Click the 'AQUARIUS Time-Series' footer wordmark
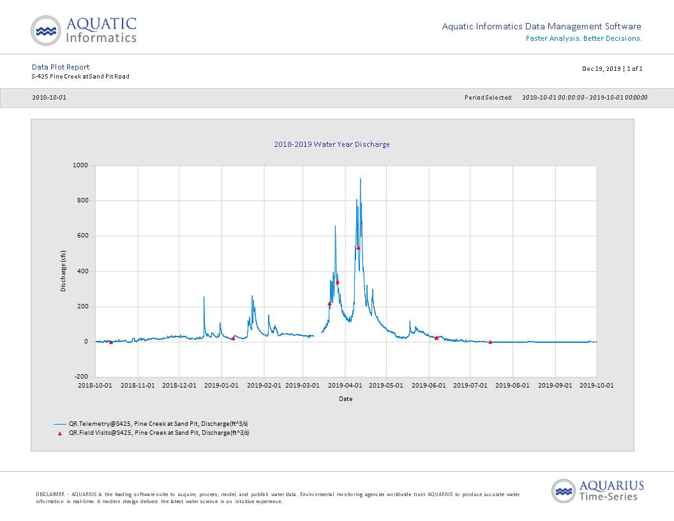This screenshot has height=521, width=674. click(611, 491)
